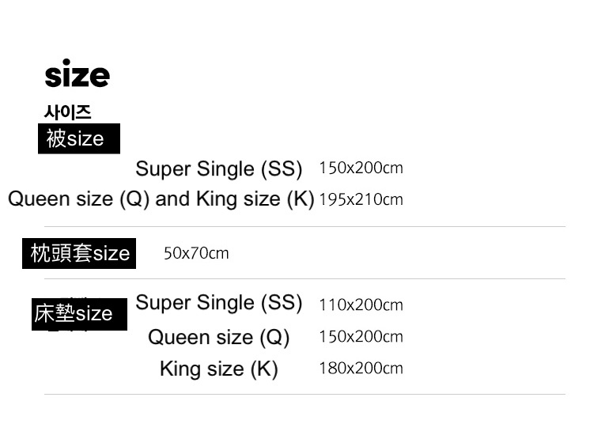Click the 150x200cm quilt Super Single dimension
Image resolution: width=609 pixels, height=435 pixels.
click(x=361, y=168)
